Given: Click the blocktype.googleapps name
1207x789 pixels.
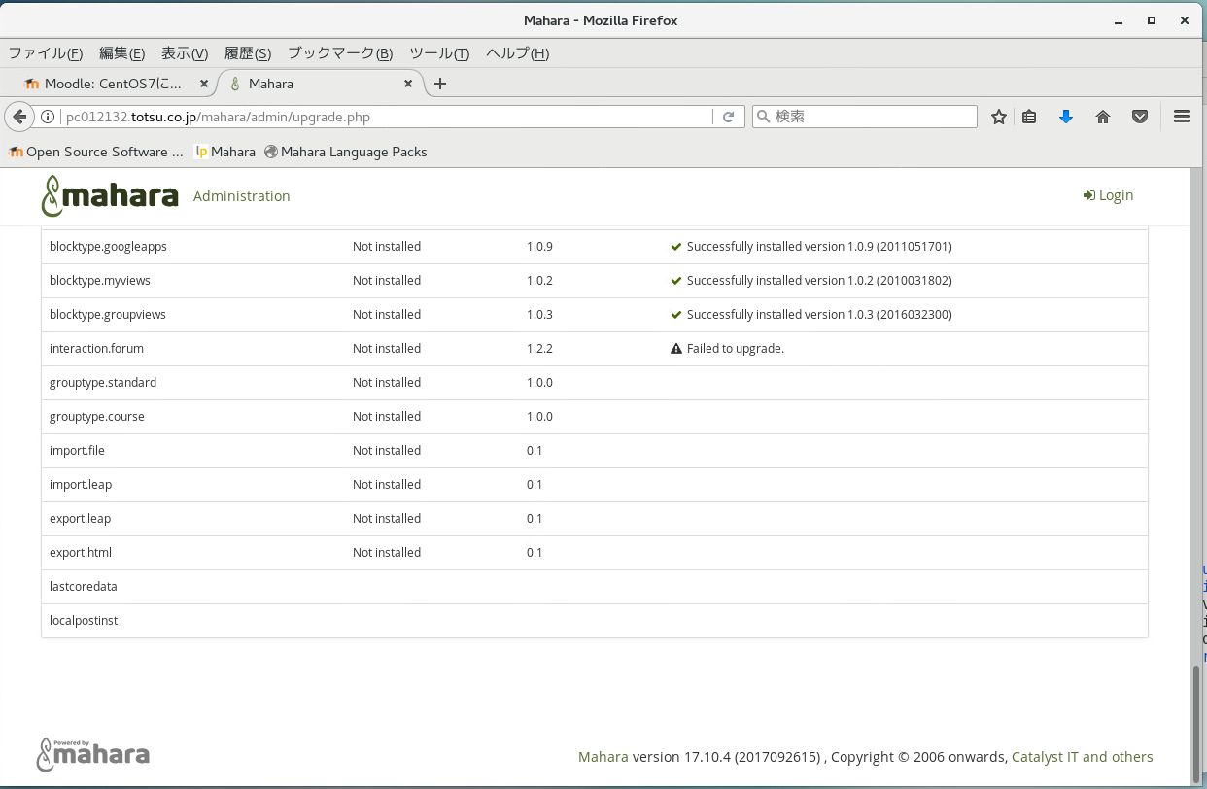Looking at the screenshot, I should click(108, 246).
